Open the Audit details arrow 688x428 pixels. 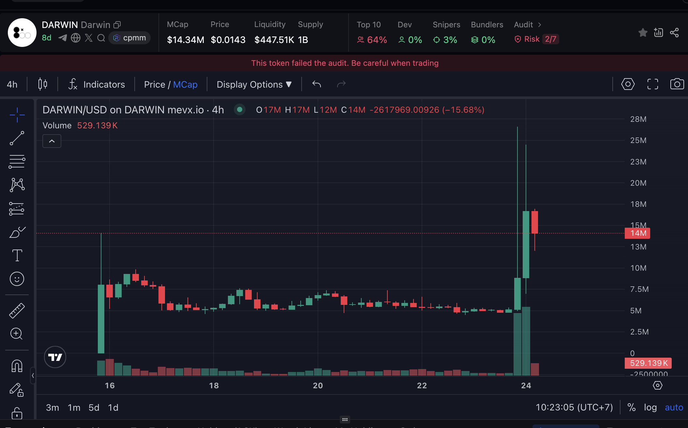pyautogui.click(x=540, y=25)
